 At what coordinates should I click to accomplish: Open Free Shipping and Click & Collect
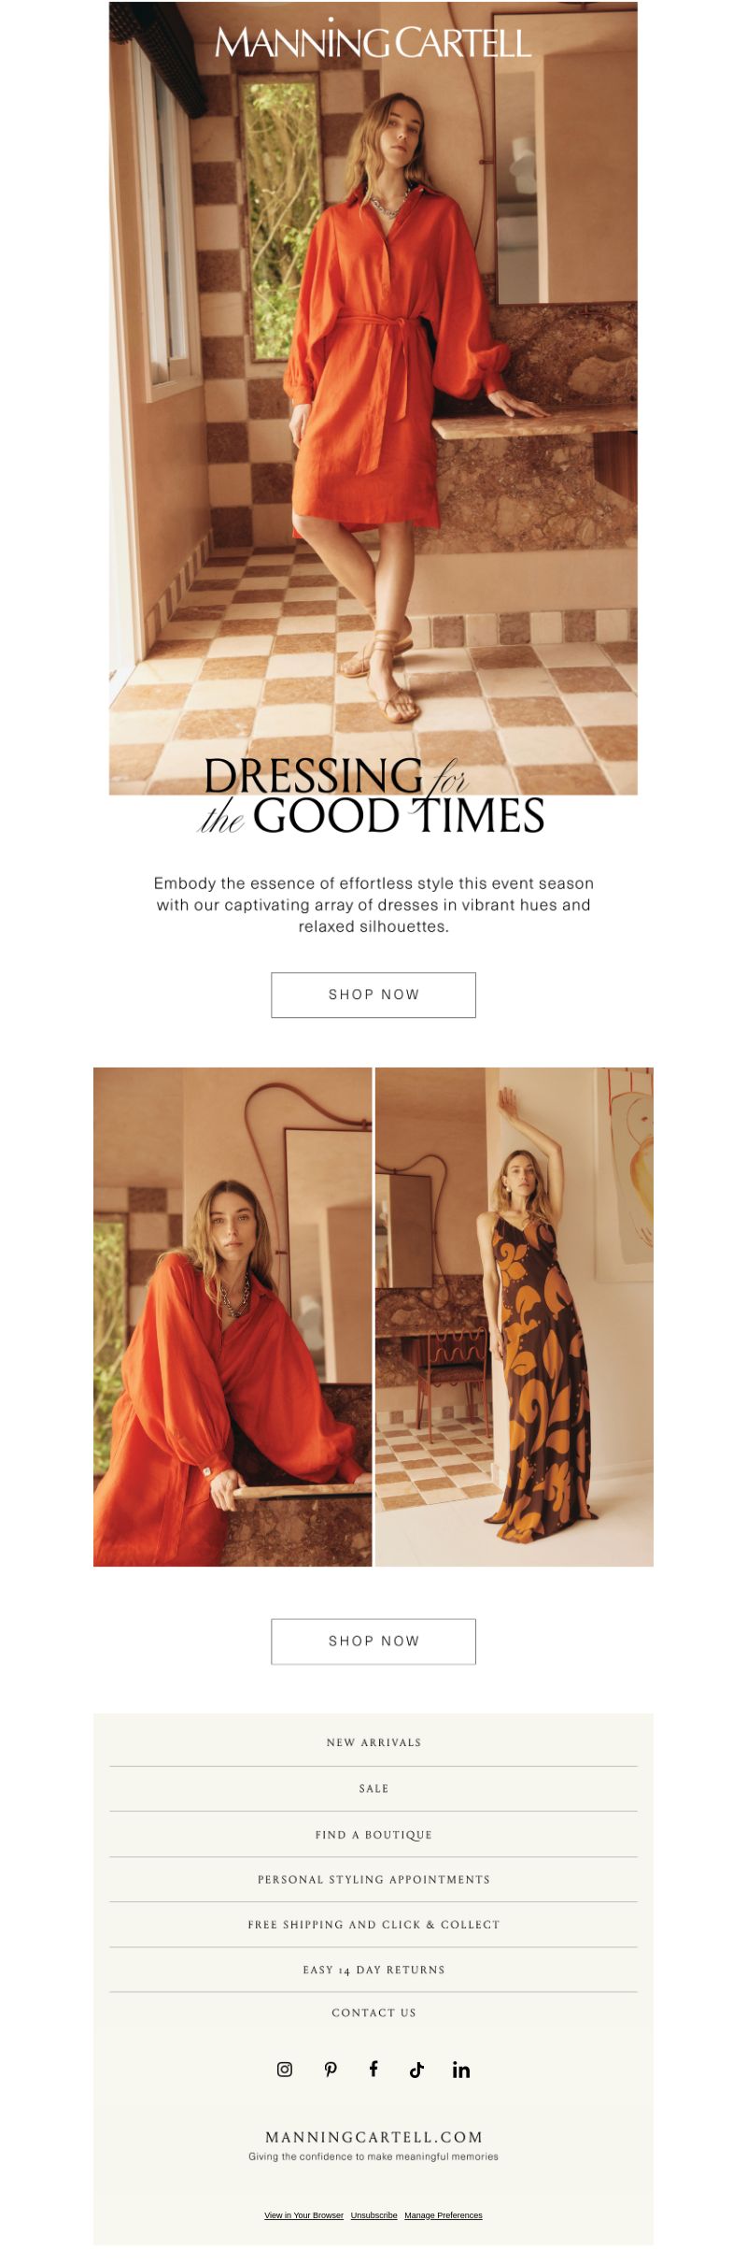(x=373, y=1924)
